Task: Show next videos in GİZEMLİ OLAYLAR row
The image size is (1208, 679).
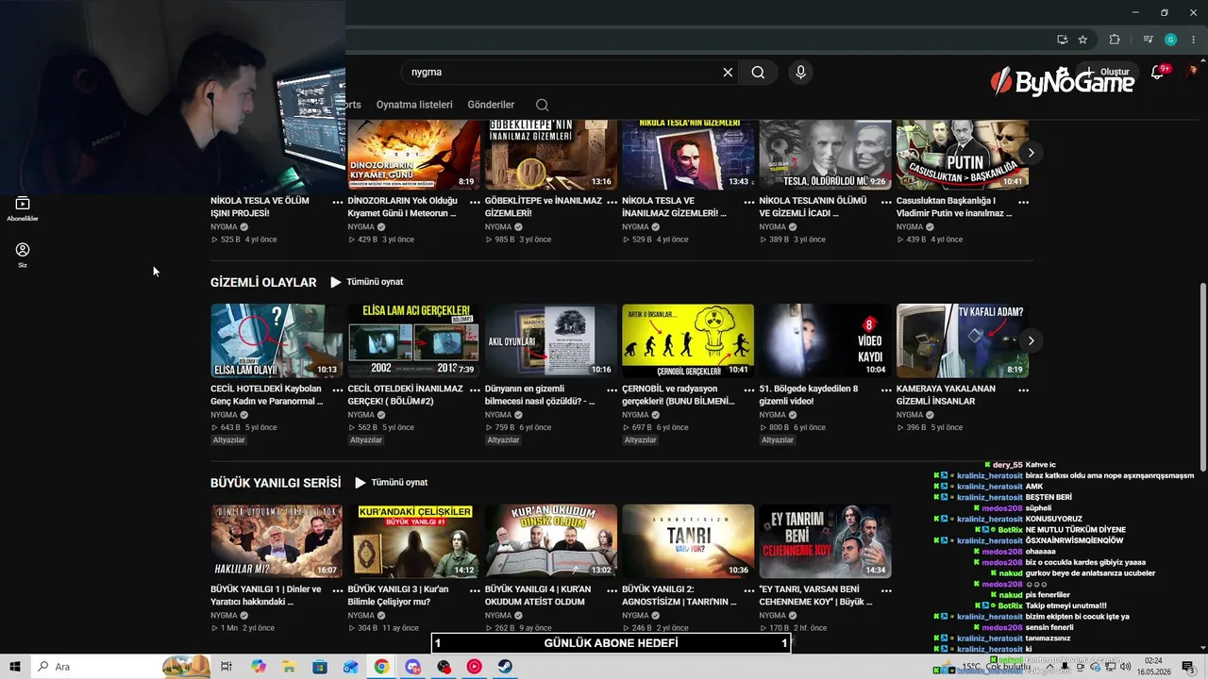Action: (x=1032, y=340)
